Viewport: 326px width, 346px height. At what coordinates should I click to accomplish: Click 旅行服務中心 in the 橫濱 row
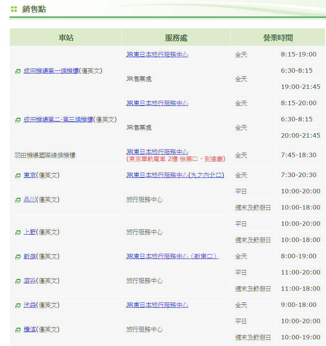point(144,330)
